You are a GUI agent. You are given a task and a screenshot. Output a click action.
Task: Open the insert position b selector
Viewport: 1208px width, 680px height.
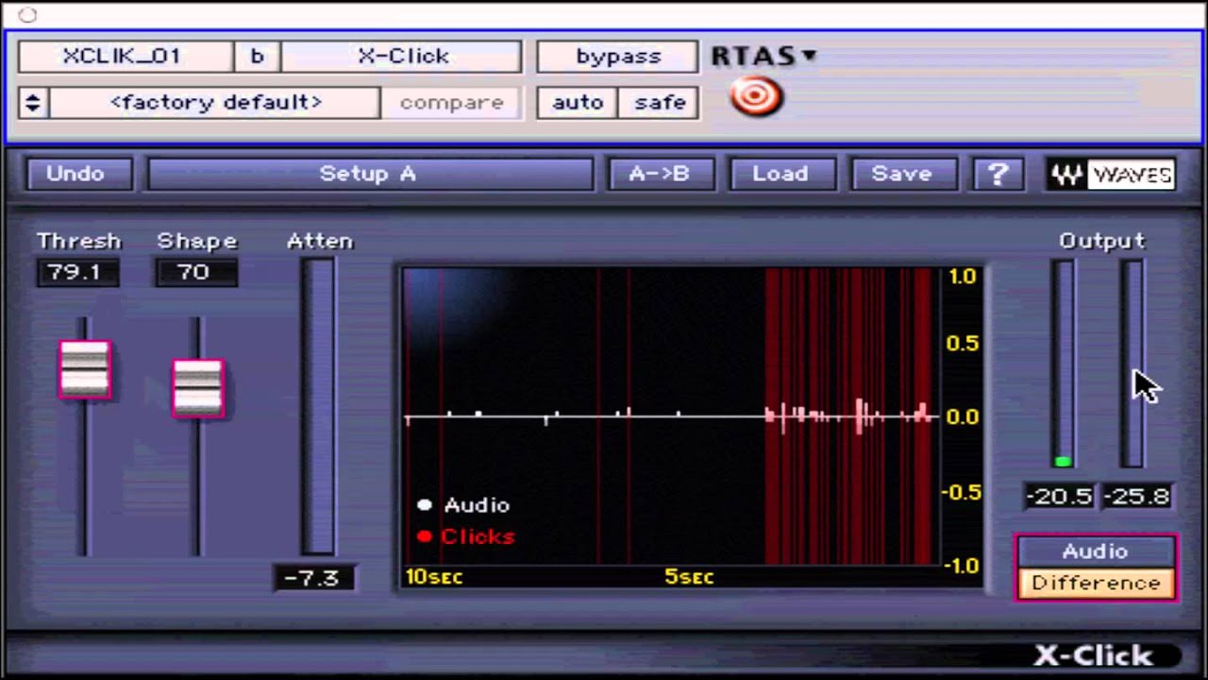point(258,57)
